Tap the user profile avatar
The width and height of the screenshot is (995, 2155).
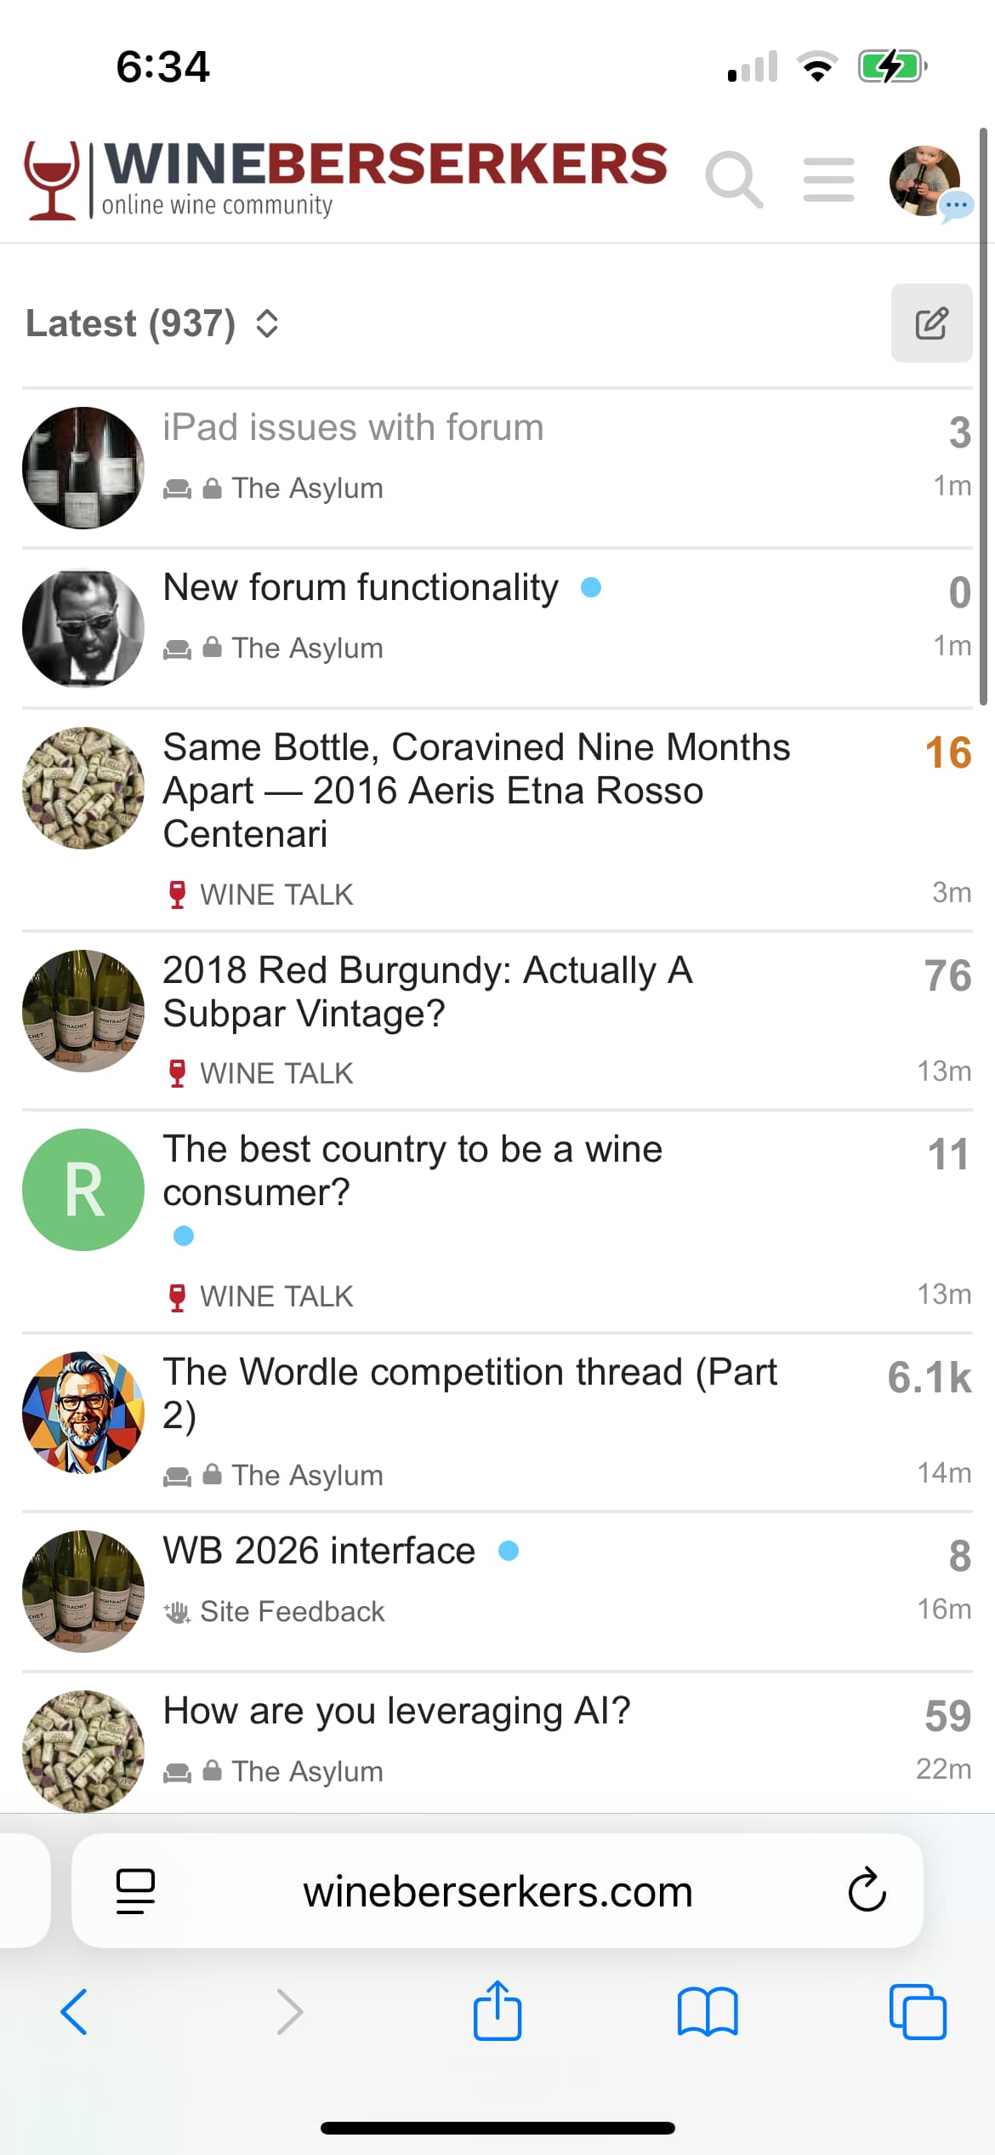click(925, 180)
